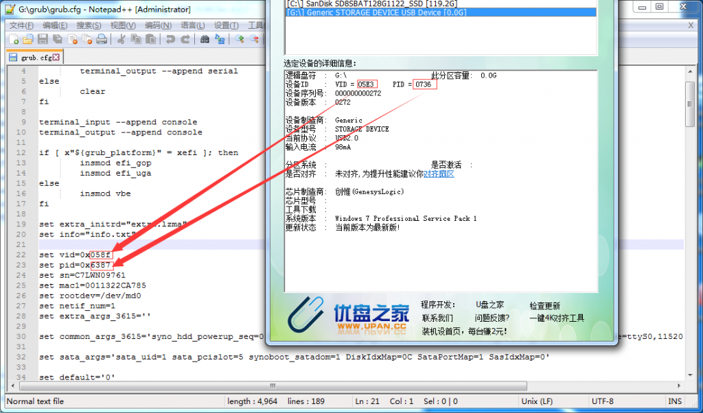The height and width of the screenshot is (413, 703).
Task: Click line number 21 in the margin
Action: pos(21,244)
